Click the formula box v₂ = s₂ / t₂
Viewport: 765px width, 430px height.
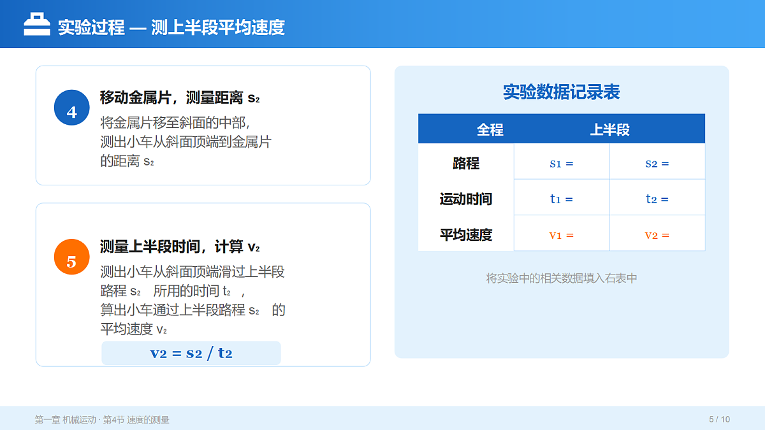191,353
